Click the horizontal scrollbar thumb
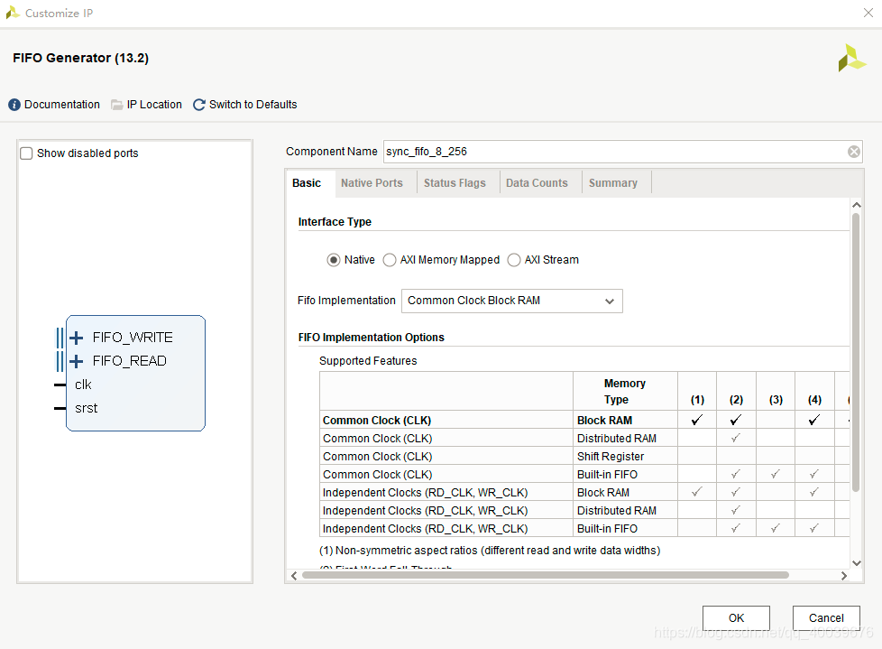The width and height of the screenshot is (882, 649). pos(546,575)
